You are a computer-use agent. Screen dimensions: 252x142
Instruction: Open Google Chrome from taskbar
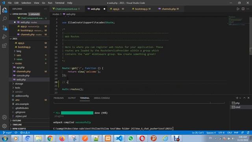(x=50, y=138)
